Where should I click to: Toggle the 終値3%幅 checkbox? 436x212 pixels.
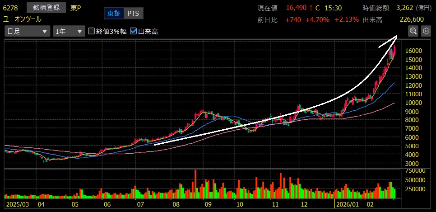92,31
